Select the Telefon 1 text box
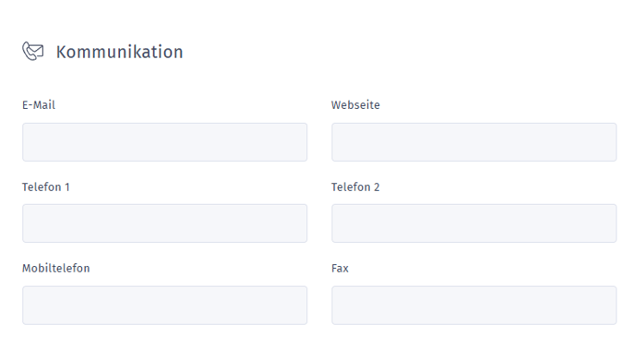Screen dimensions: 635x361 165,223
